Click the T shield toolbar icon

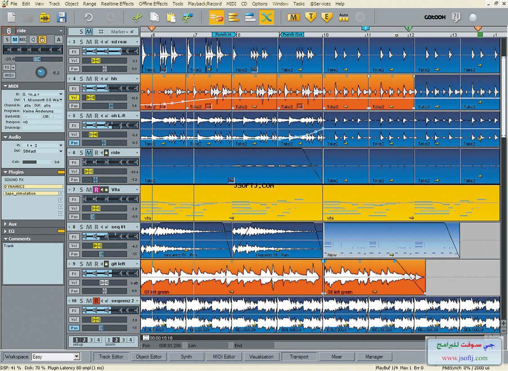pos(311,17)
